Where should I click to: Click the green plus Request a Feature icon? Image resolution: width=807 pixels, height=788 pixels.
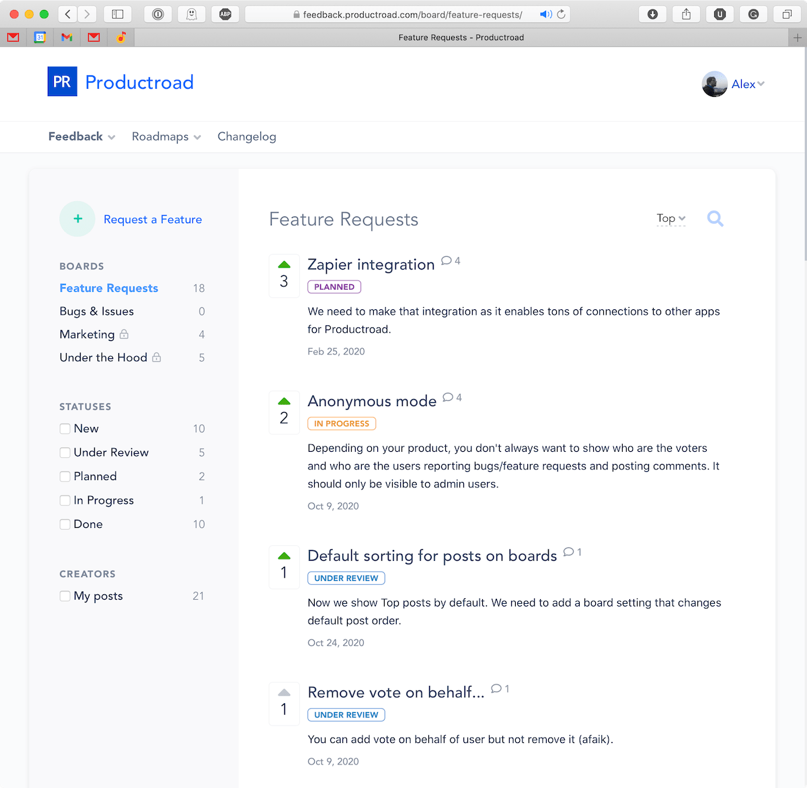78,219
